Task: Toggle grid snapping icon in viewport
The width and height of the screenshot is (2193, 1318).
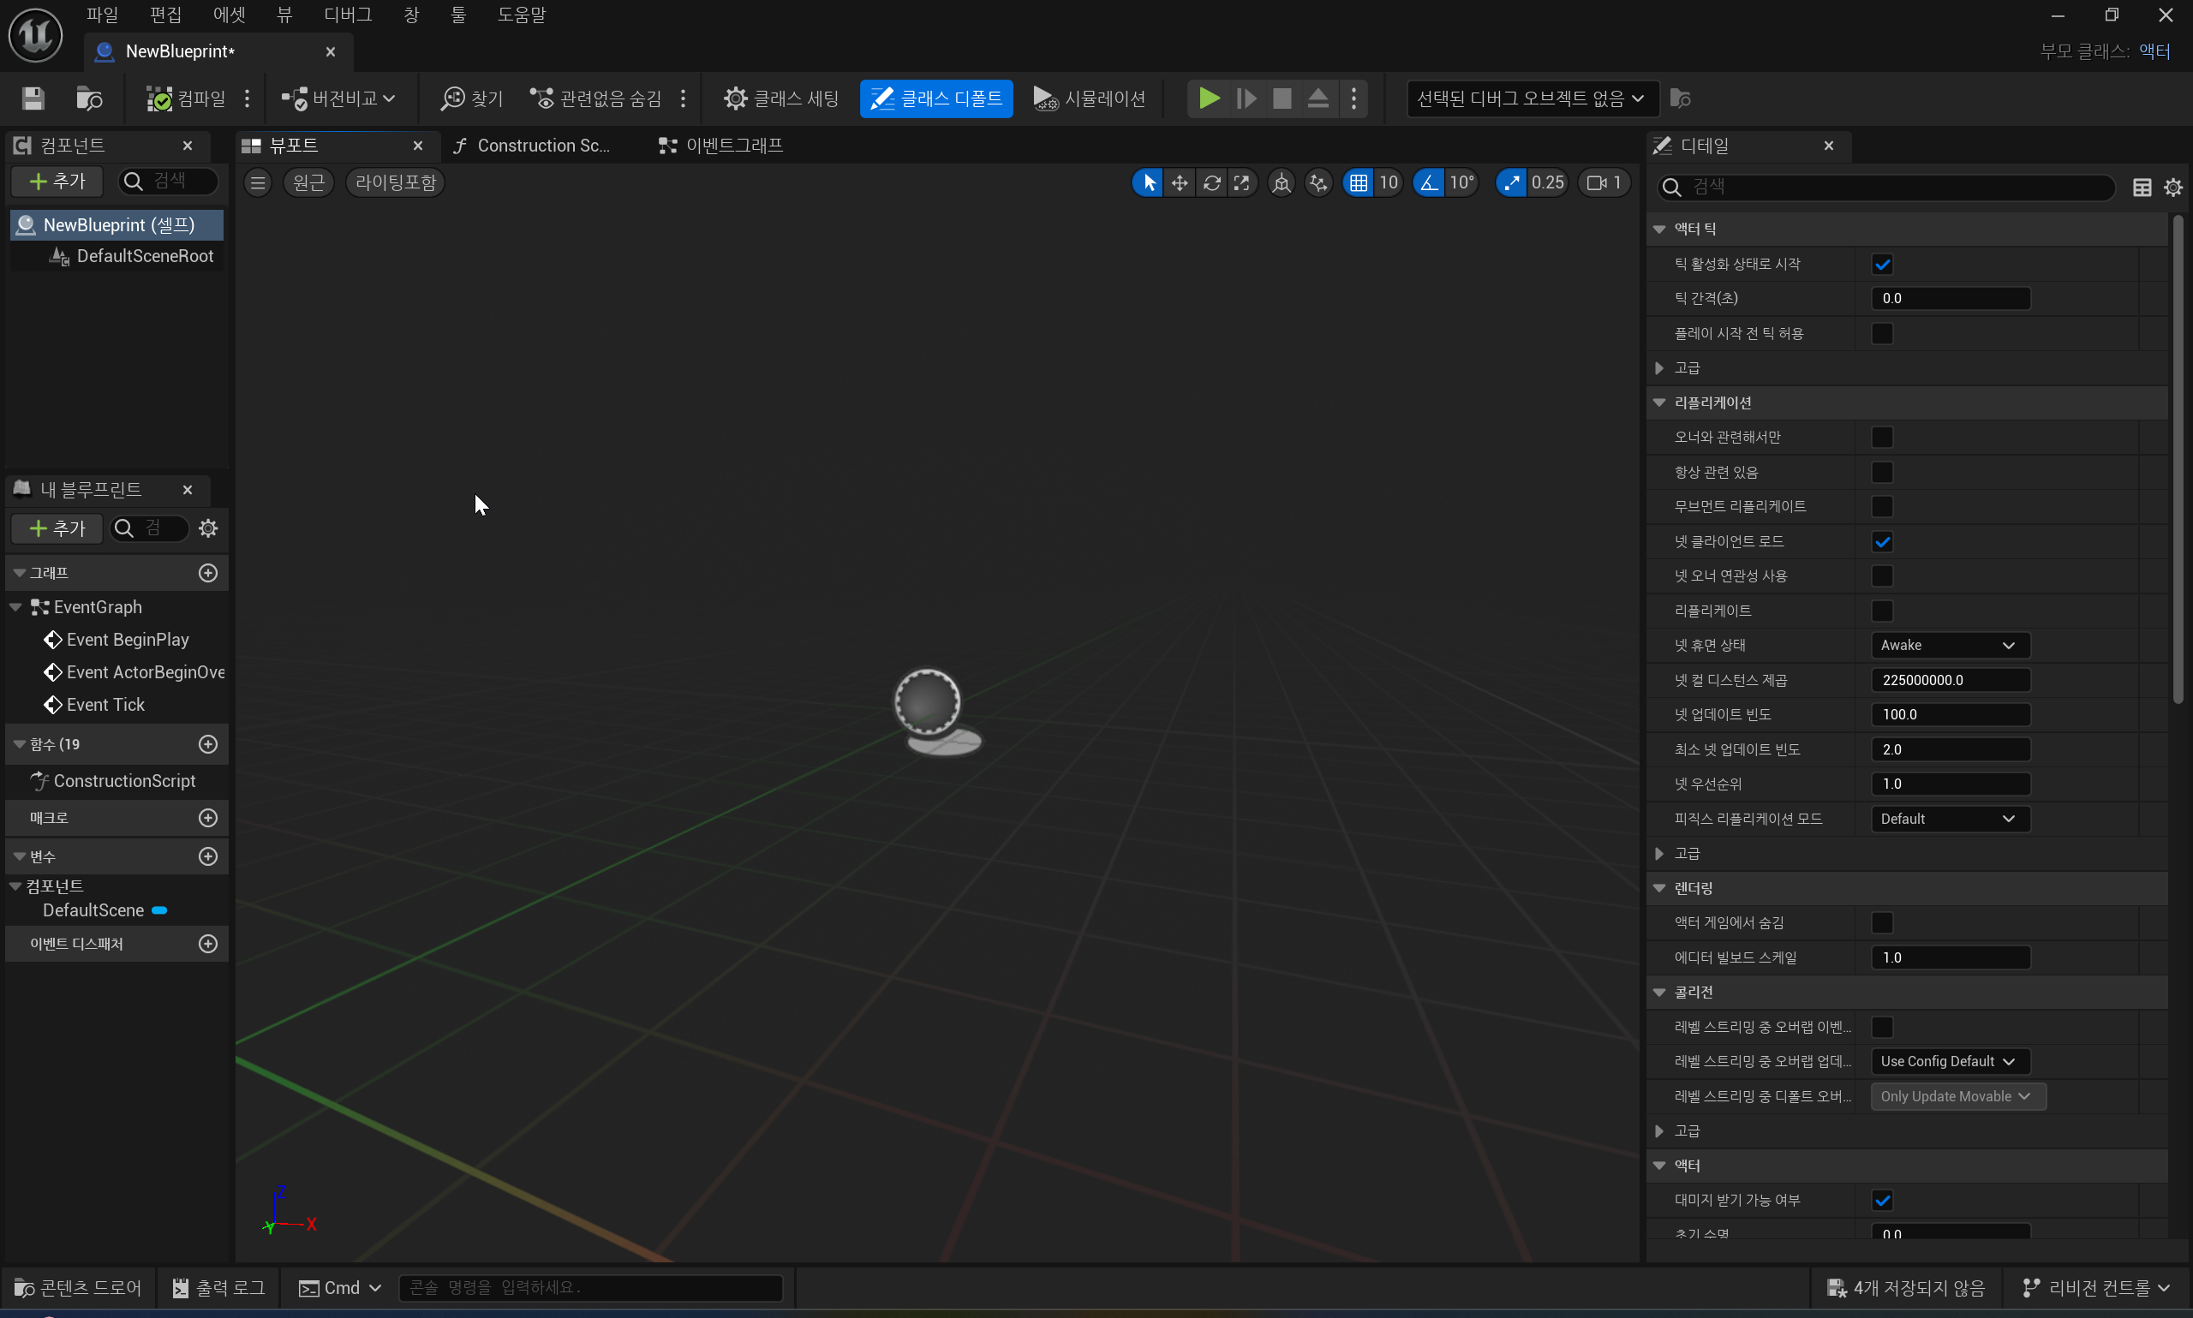Action: pos(1358,183)
